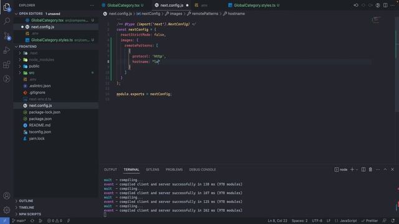Switch to the GlobalCategory.tsx editor tab
Viewport: 399px width, 224px height.
(123, 6)
